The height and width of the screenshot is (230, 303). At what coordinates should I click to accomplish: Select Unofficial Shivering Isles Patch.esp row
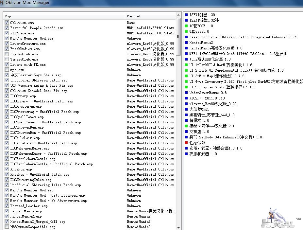coord(90,185)
